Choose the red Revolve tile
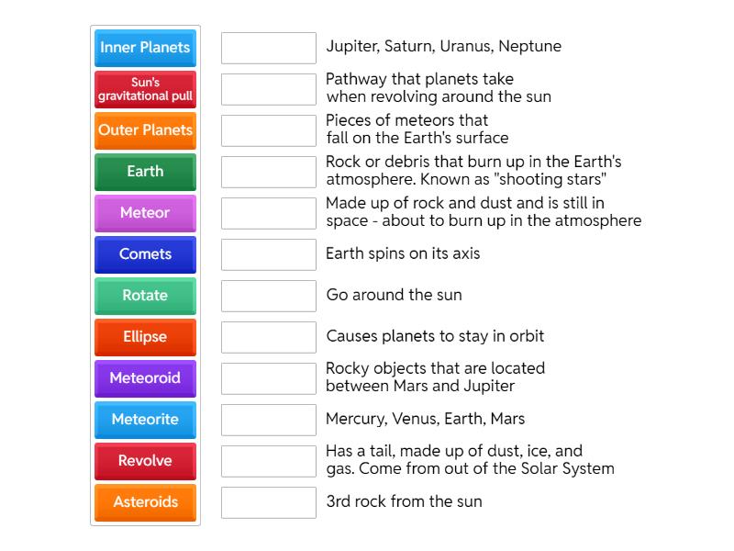Viewport: 734px width, 551px height. point(145,461)
